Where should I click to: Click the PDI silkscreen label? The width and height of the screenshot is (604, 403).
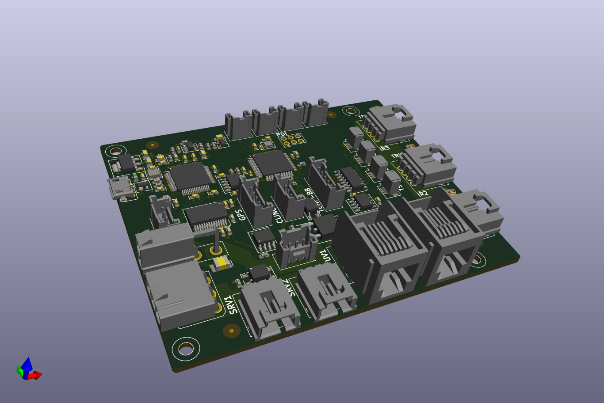tap(281, 134)
